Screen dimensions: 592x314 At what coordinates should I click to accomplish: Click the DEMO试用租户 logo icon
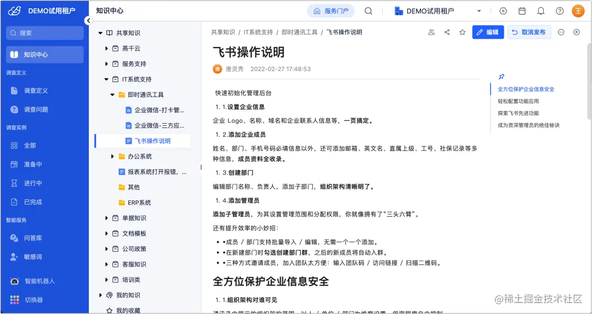(14, 11)
